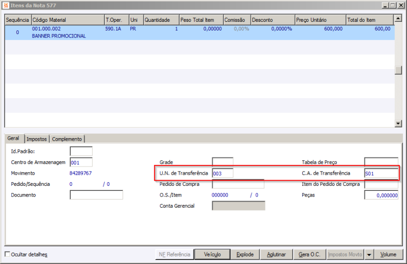Click the Peças value field
407x264 pixels.
point(381,195)
